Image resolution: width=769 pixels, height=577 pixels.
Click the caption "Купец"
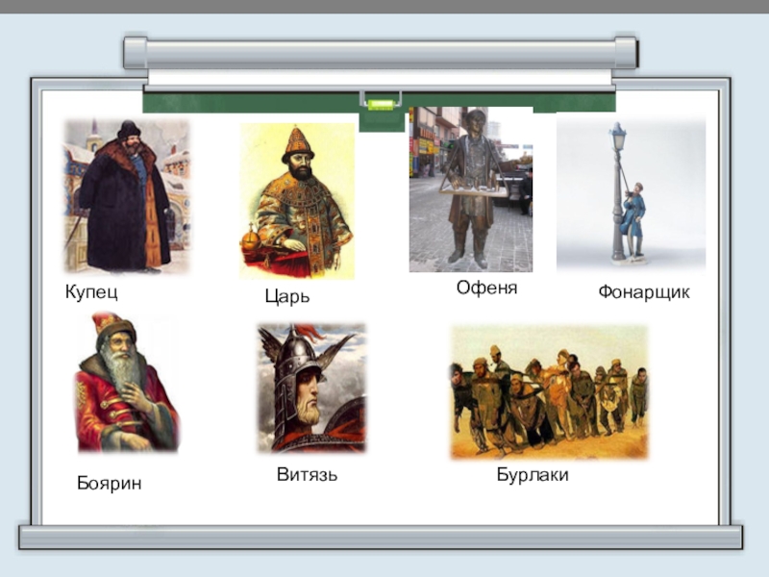point(91,292)
